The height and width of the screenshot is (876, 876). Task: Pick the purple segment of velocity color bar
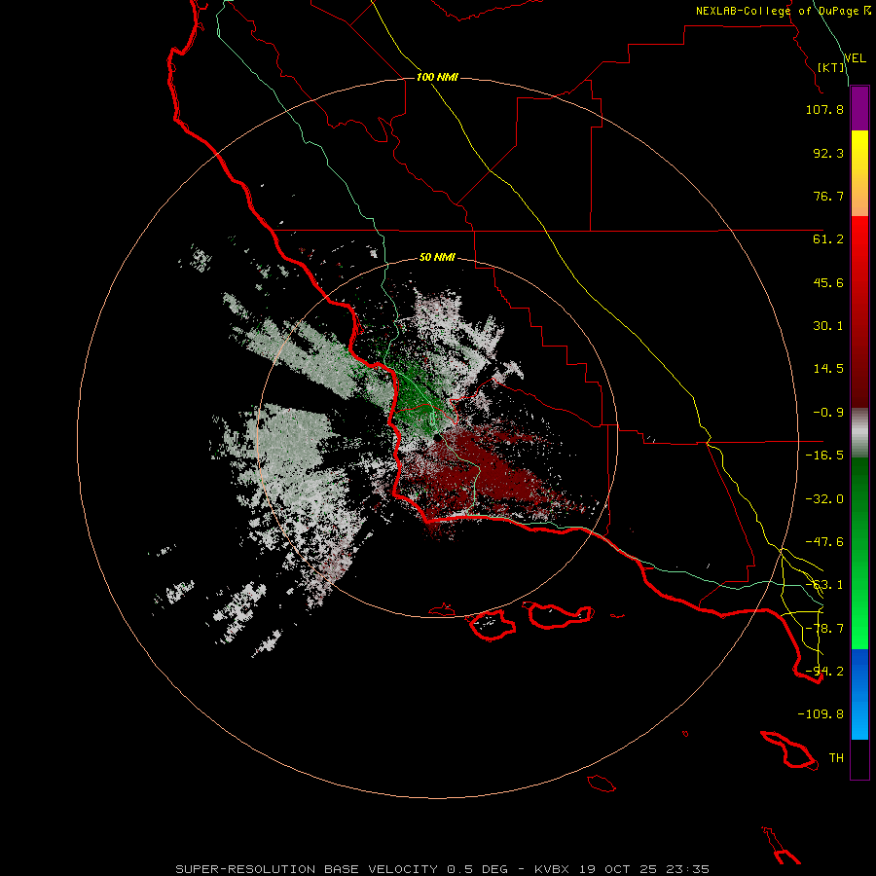[859, 108]
